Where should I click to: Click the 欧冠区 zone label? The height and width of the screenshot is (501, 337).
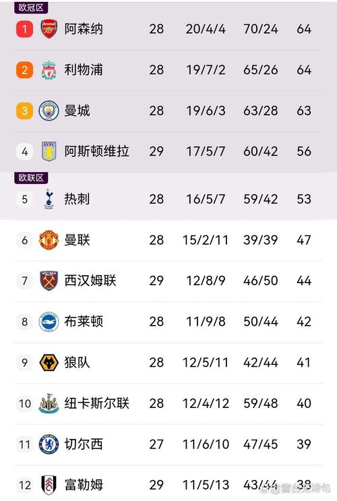coord(31,7)
